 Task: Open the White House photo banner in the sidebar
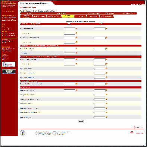9,71
